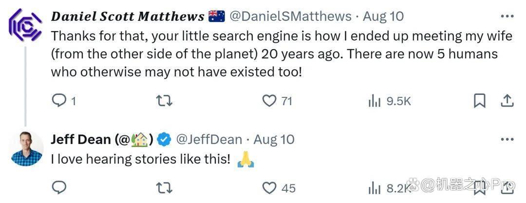Retweet Jeff Dean's reply
This screenshot has height=203, width=526.
[x=165, y=188]
